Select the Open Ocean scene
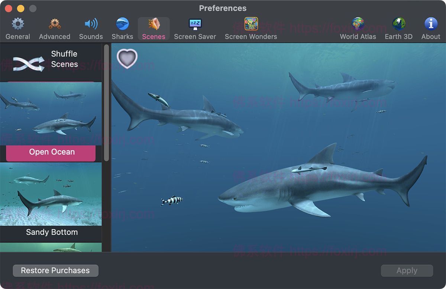 (51, 152)
